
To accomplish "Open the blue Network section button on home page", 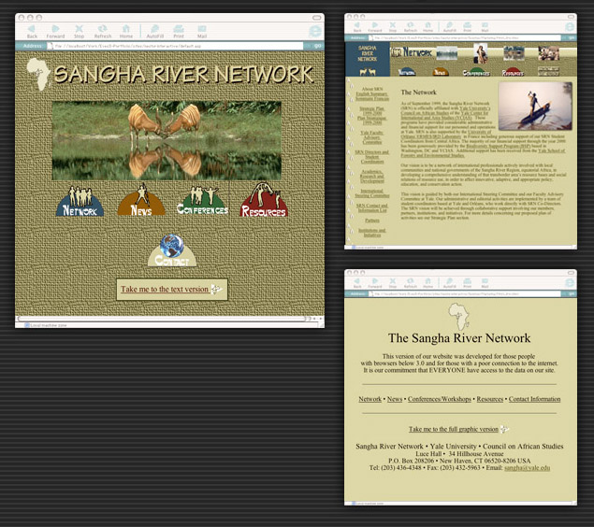I will (80, 201).
